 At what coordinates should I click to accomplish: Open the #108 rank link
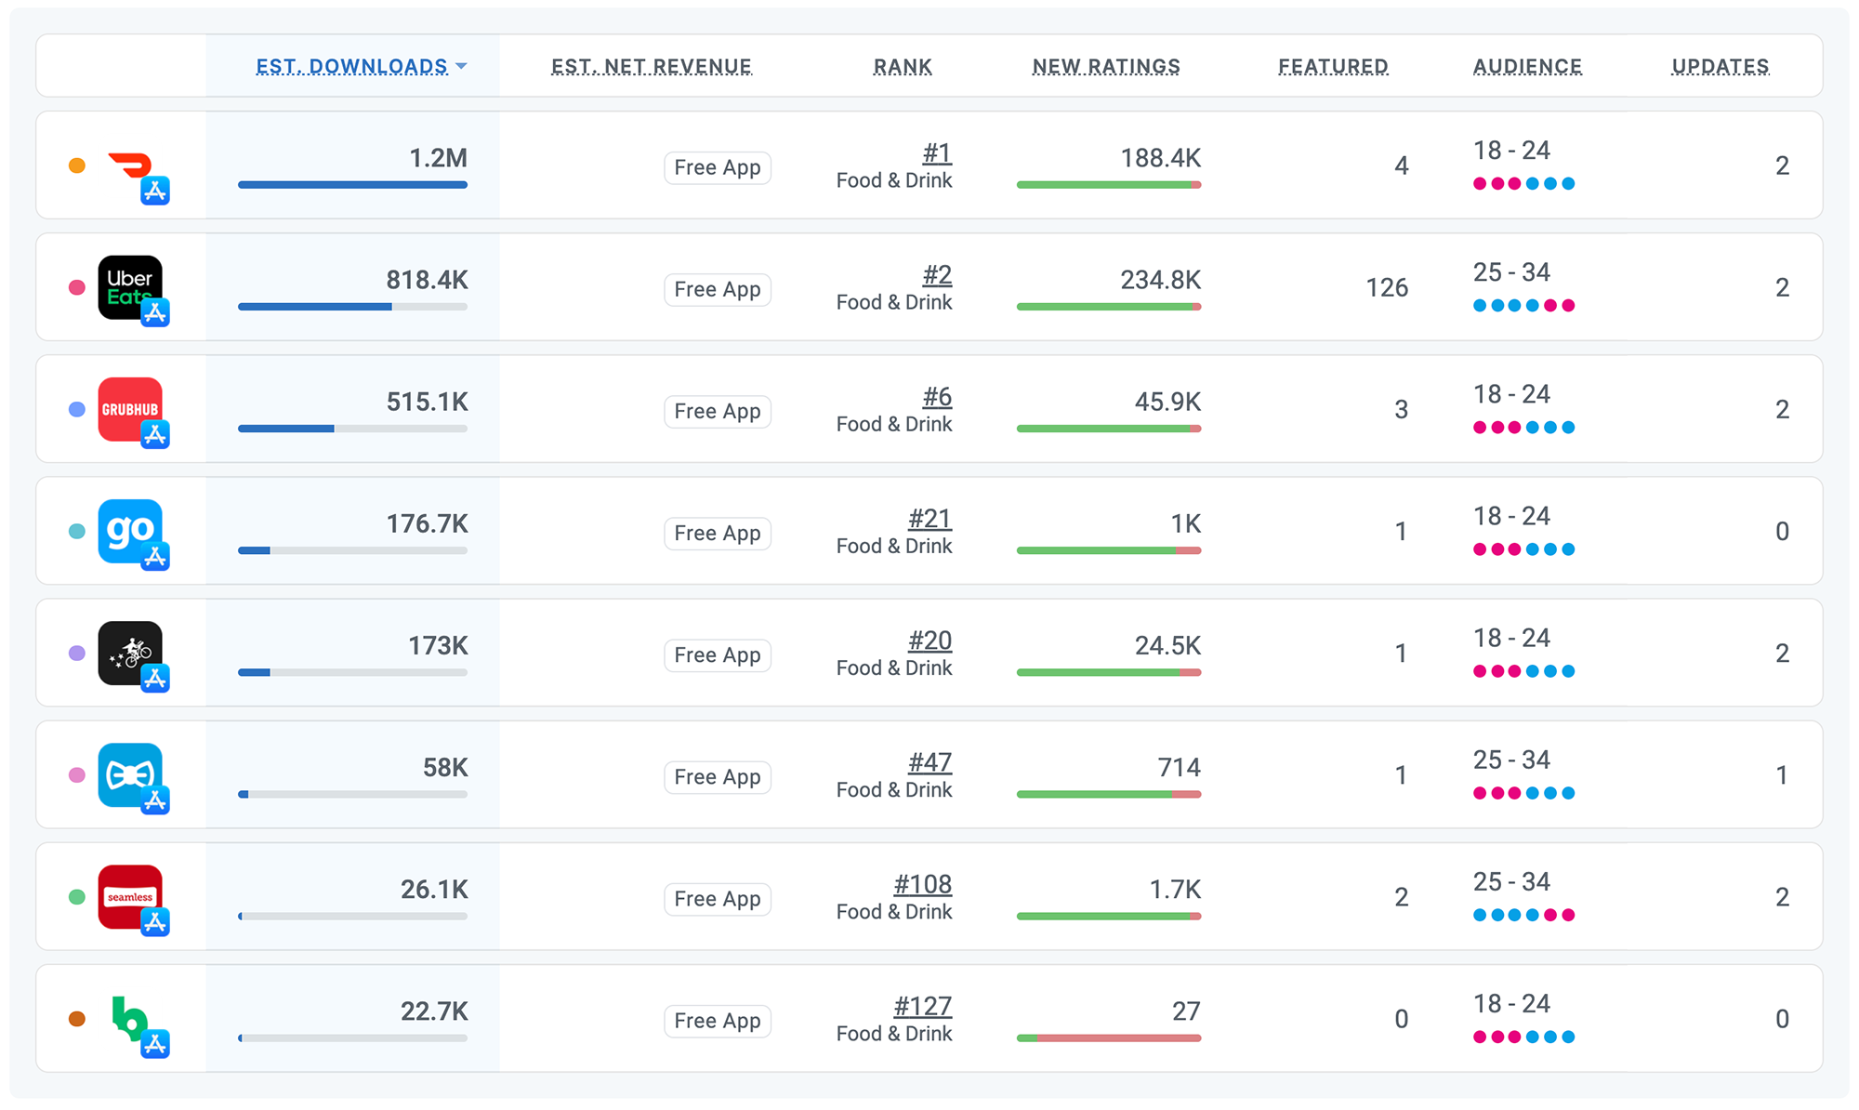point(922,884)
